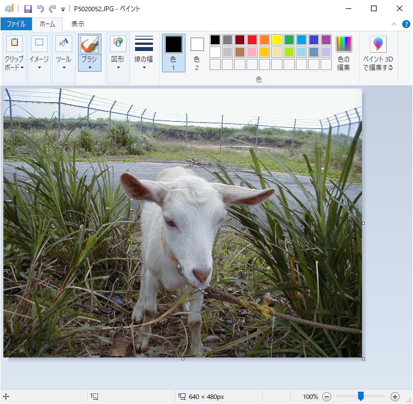This screenshot has width=413, height=404.
Task: Click the selection size icon in status bar
Action: tap(94, 396)
